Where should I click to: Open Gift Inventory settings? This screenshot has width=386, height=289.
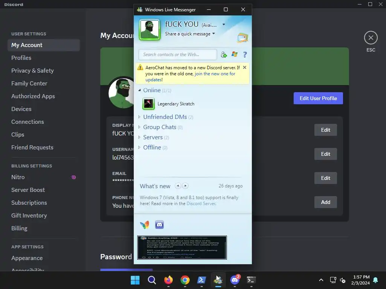44,216
